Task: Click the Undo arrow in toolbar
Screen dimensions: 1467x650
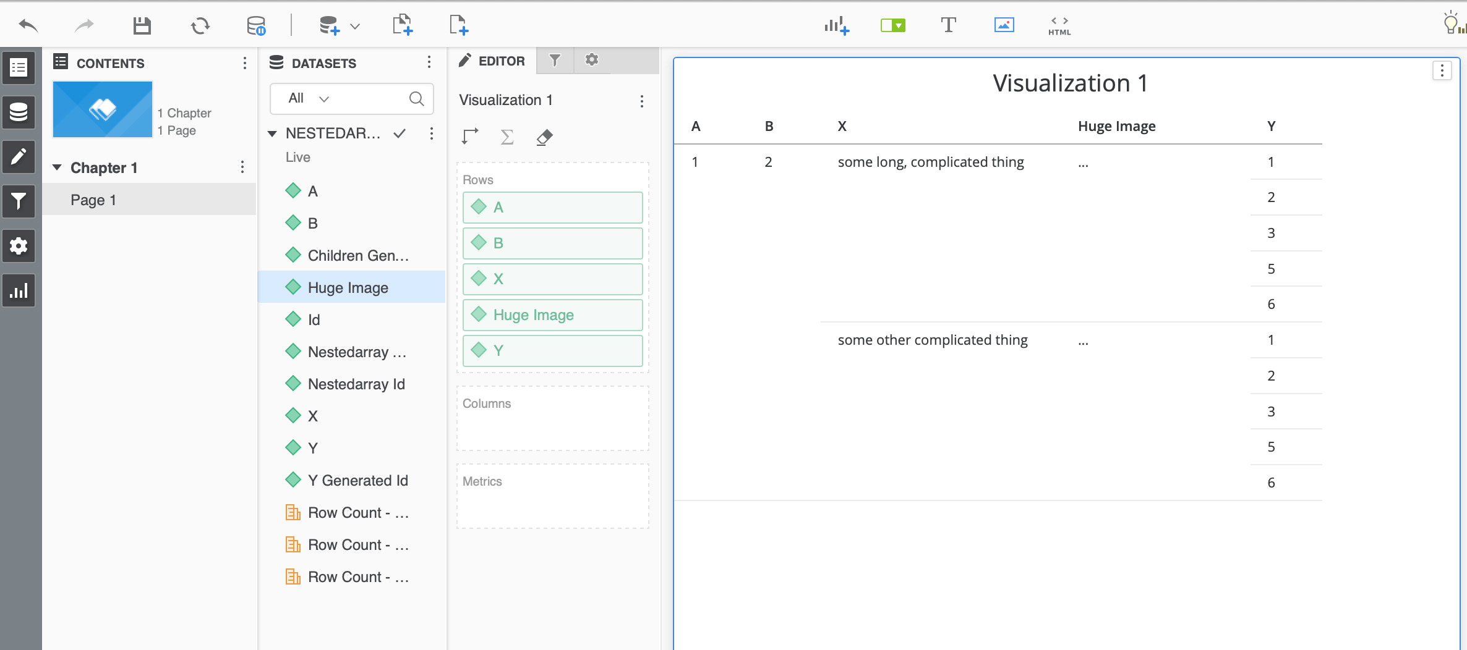Action: point(28,25)
